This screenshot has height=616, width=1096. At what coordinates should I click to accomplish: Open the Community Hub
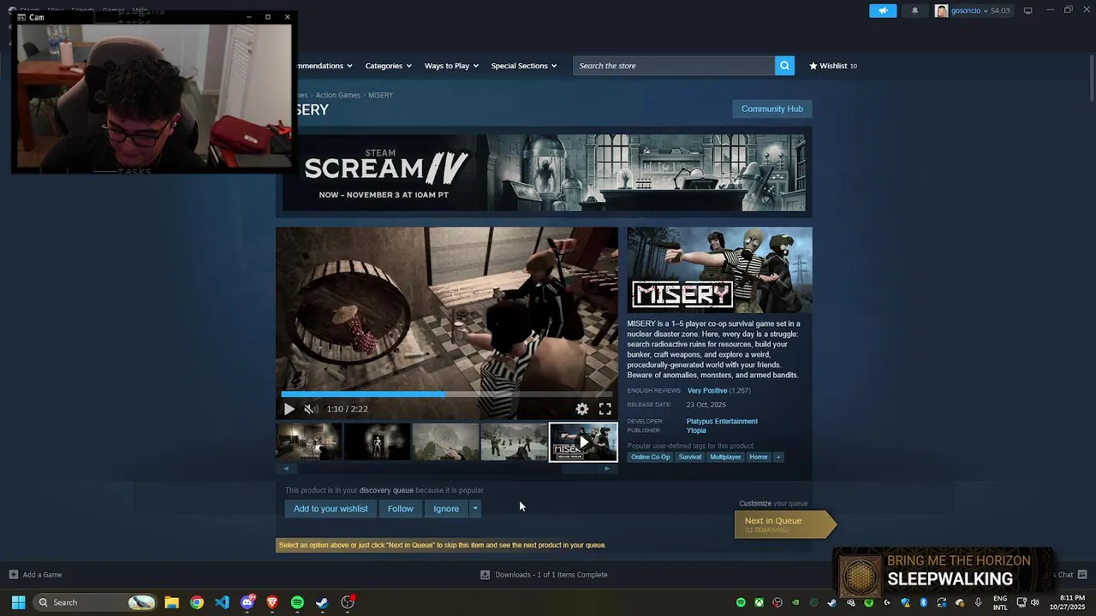[771, 109]
